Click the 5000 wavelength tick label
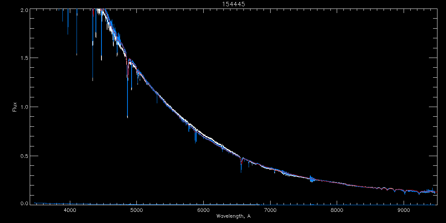 point(137,210)
